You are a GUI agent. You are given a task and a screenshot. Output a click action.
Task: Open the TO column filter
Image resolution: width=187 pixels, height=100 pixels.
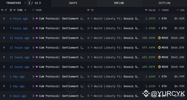[88, 10]
